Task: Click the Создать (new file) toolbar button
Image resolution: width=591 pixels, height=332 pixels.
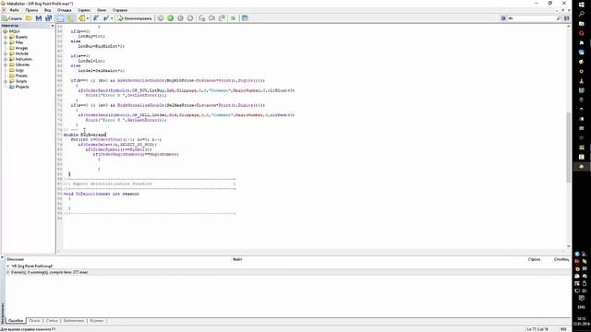Action: [12, 18]
